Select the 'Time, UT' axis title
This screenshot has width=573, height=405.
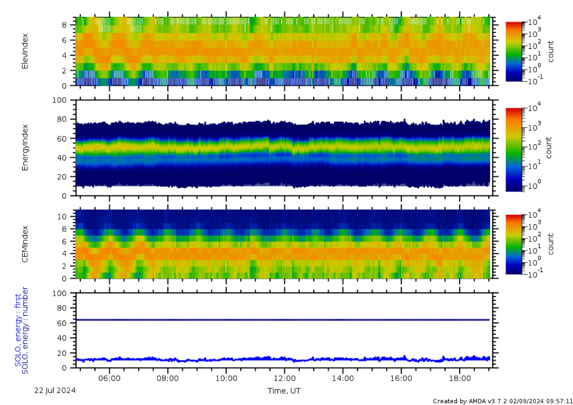point(284,391)
